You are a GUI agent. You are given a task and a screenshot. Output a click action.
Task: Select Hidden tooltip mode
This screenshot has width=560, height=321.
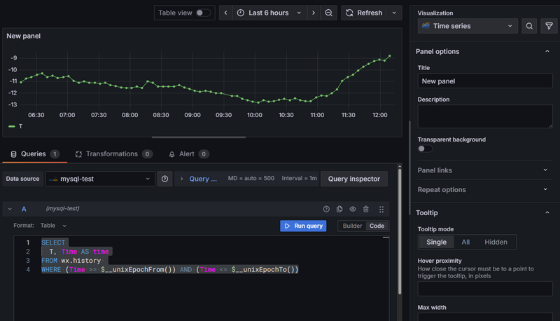click(496, 242)
